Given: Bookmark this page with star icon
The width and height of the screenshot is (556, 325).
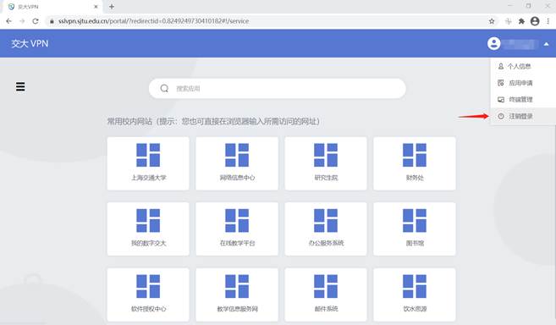Looking at the screenshot, I should [492, 21].
